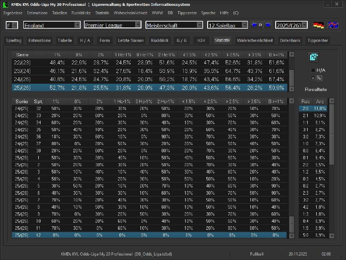This screenshot has width=346, height=260.
Task: Go to next matchday with right arrow
Action: 268,25
